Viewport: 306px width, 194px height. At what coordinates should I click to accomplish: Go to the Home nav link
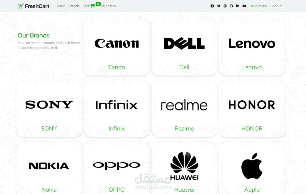[x=60, y=6]
